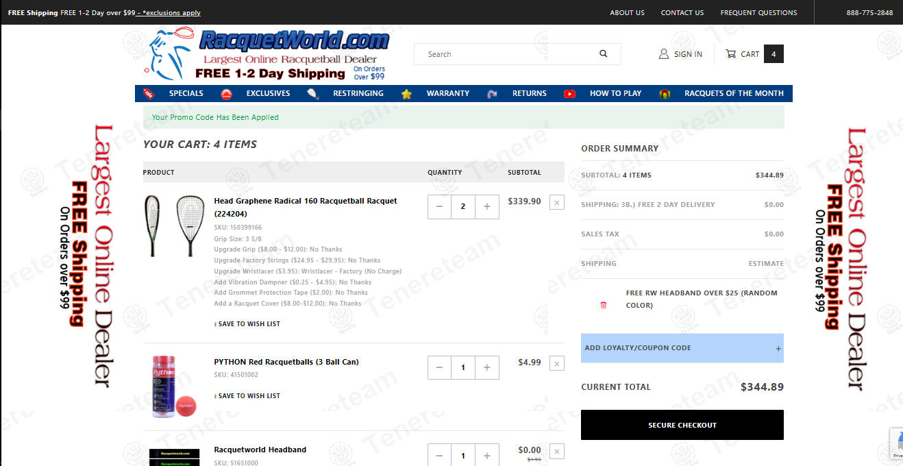Decrease Python Red Racquetballs quantity

click(x=439, y=367)
